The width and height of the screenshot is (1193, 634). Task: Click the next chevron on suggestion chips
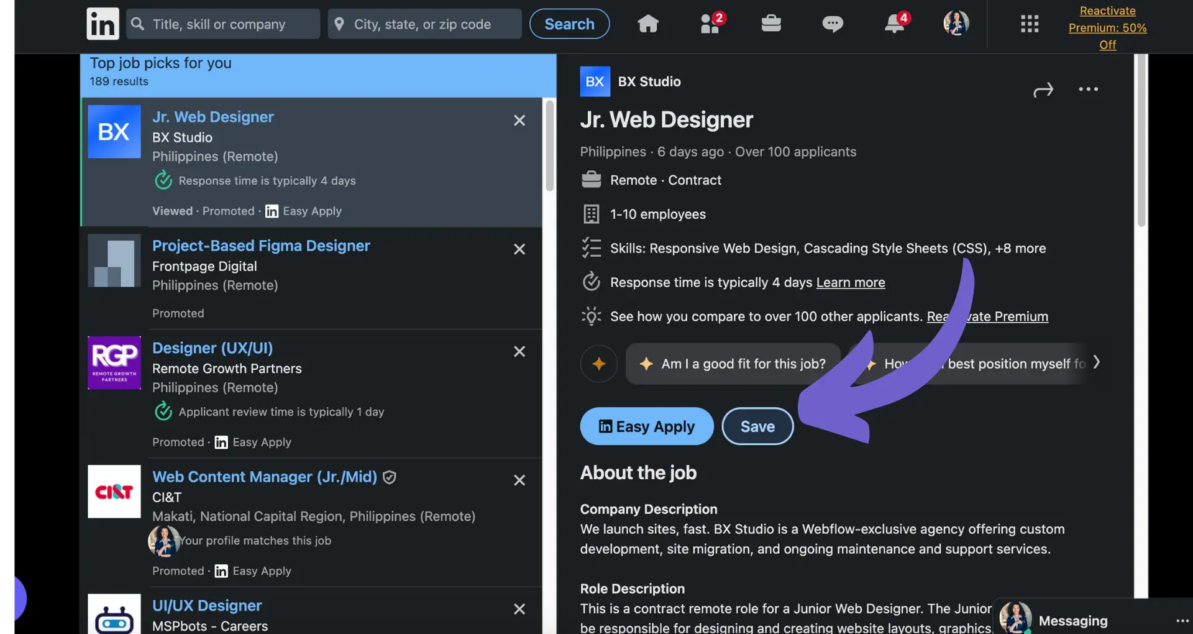(1097, 362)
